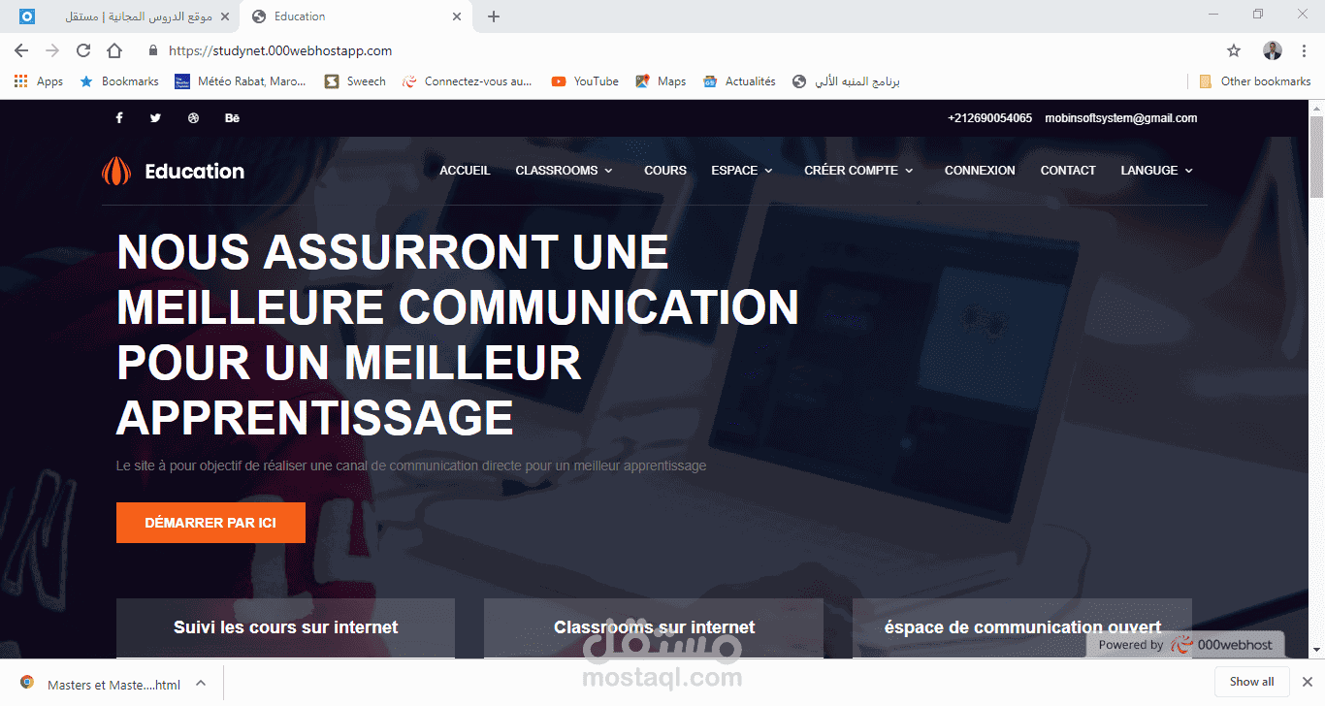Expand the CLASSROOMS dropdown menu
Image resolution: width=1325 pixels, height=706 pixels.
coord(564,171)
